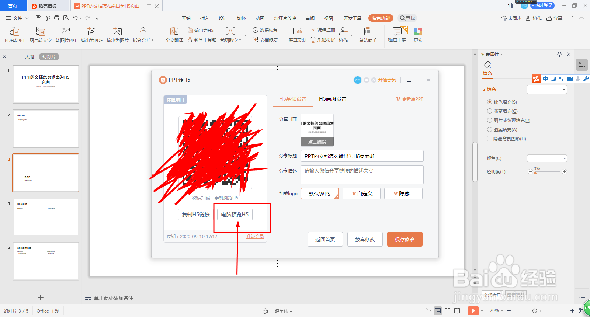Viewport: 590px width, 317px height.
Task: Launch 乐播投屏 screen casting
Action: [323, 40]
